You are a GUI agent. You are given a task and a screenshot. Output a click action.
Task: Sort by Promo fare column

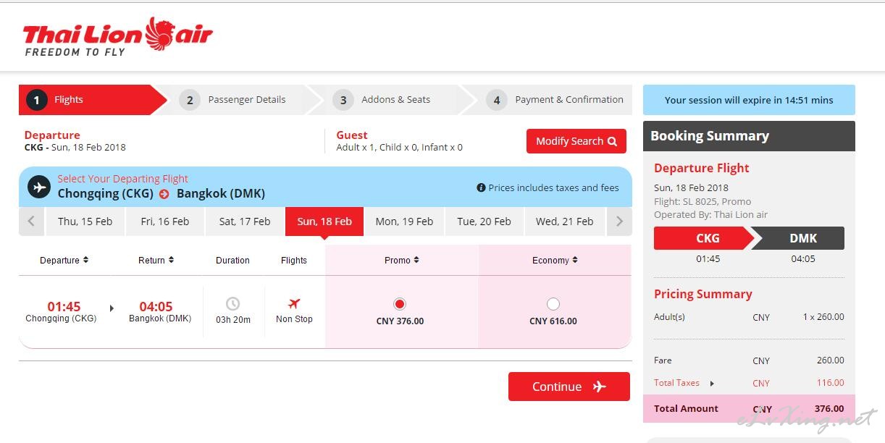point(401,260)
